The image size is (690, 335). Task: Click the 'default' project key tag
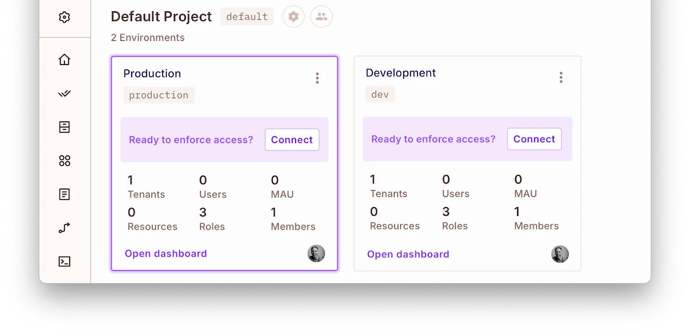click(x=247, y=16)
